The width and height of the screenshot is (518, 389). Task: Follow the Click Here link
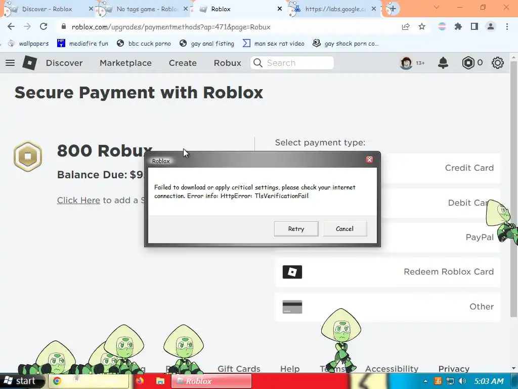78,200
